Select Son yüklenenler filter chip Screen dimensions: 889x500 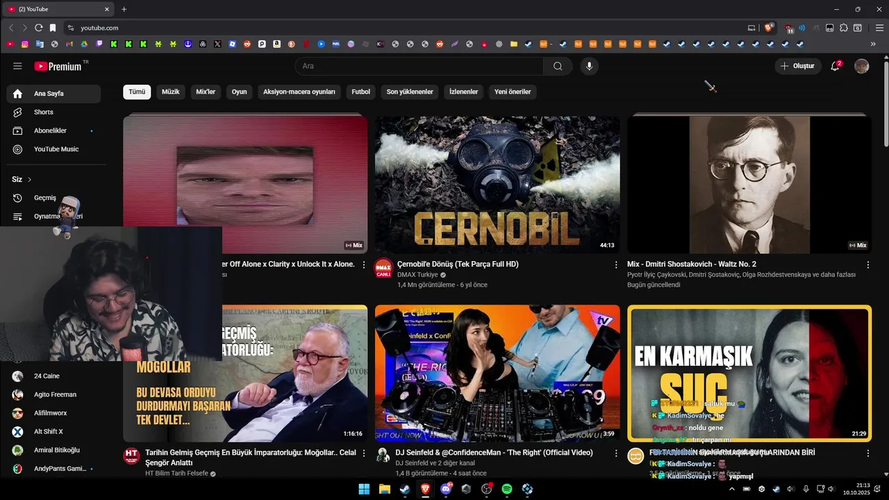pos(410,92)
